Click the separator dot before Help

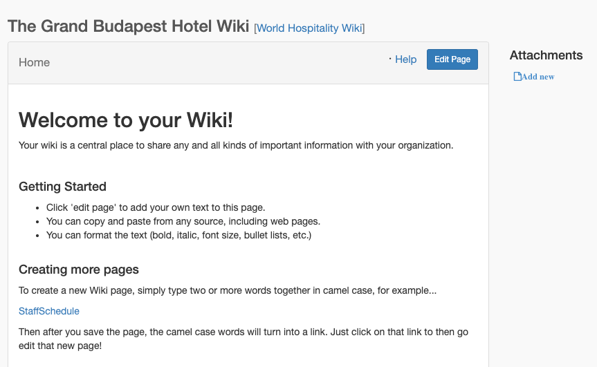point(390,59)
